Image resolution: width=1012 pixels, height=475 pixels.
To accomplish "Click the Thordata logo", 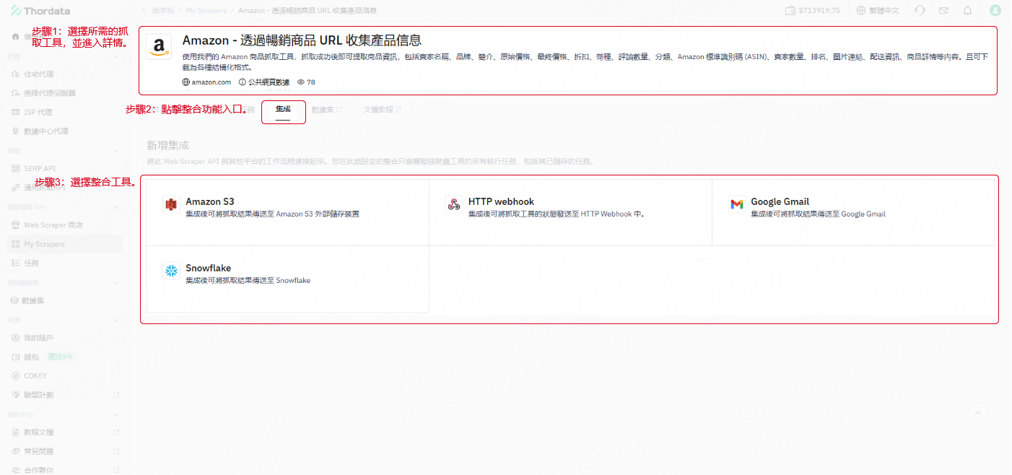I will point(42,10).
